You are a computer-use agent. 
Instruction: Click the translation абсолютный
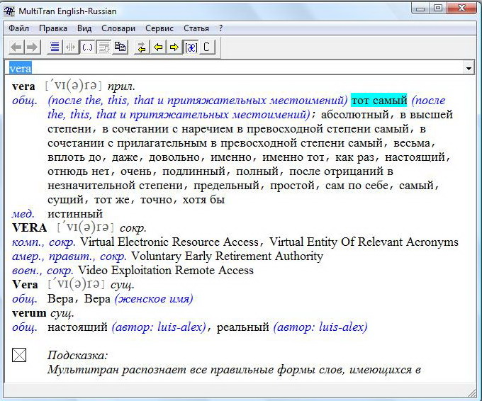tap(355, 115)
